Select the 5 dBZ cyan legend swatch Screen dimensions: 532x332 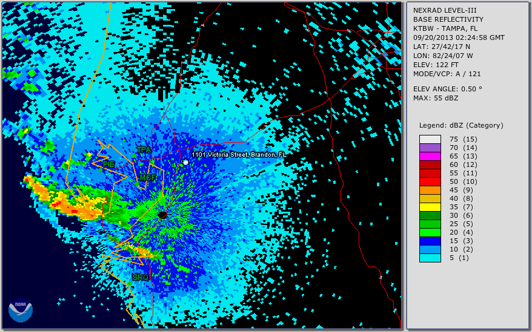[x=430, y=258]
